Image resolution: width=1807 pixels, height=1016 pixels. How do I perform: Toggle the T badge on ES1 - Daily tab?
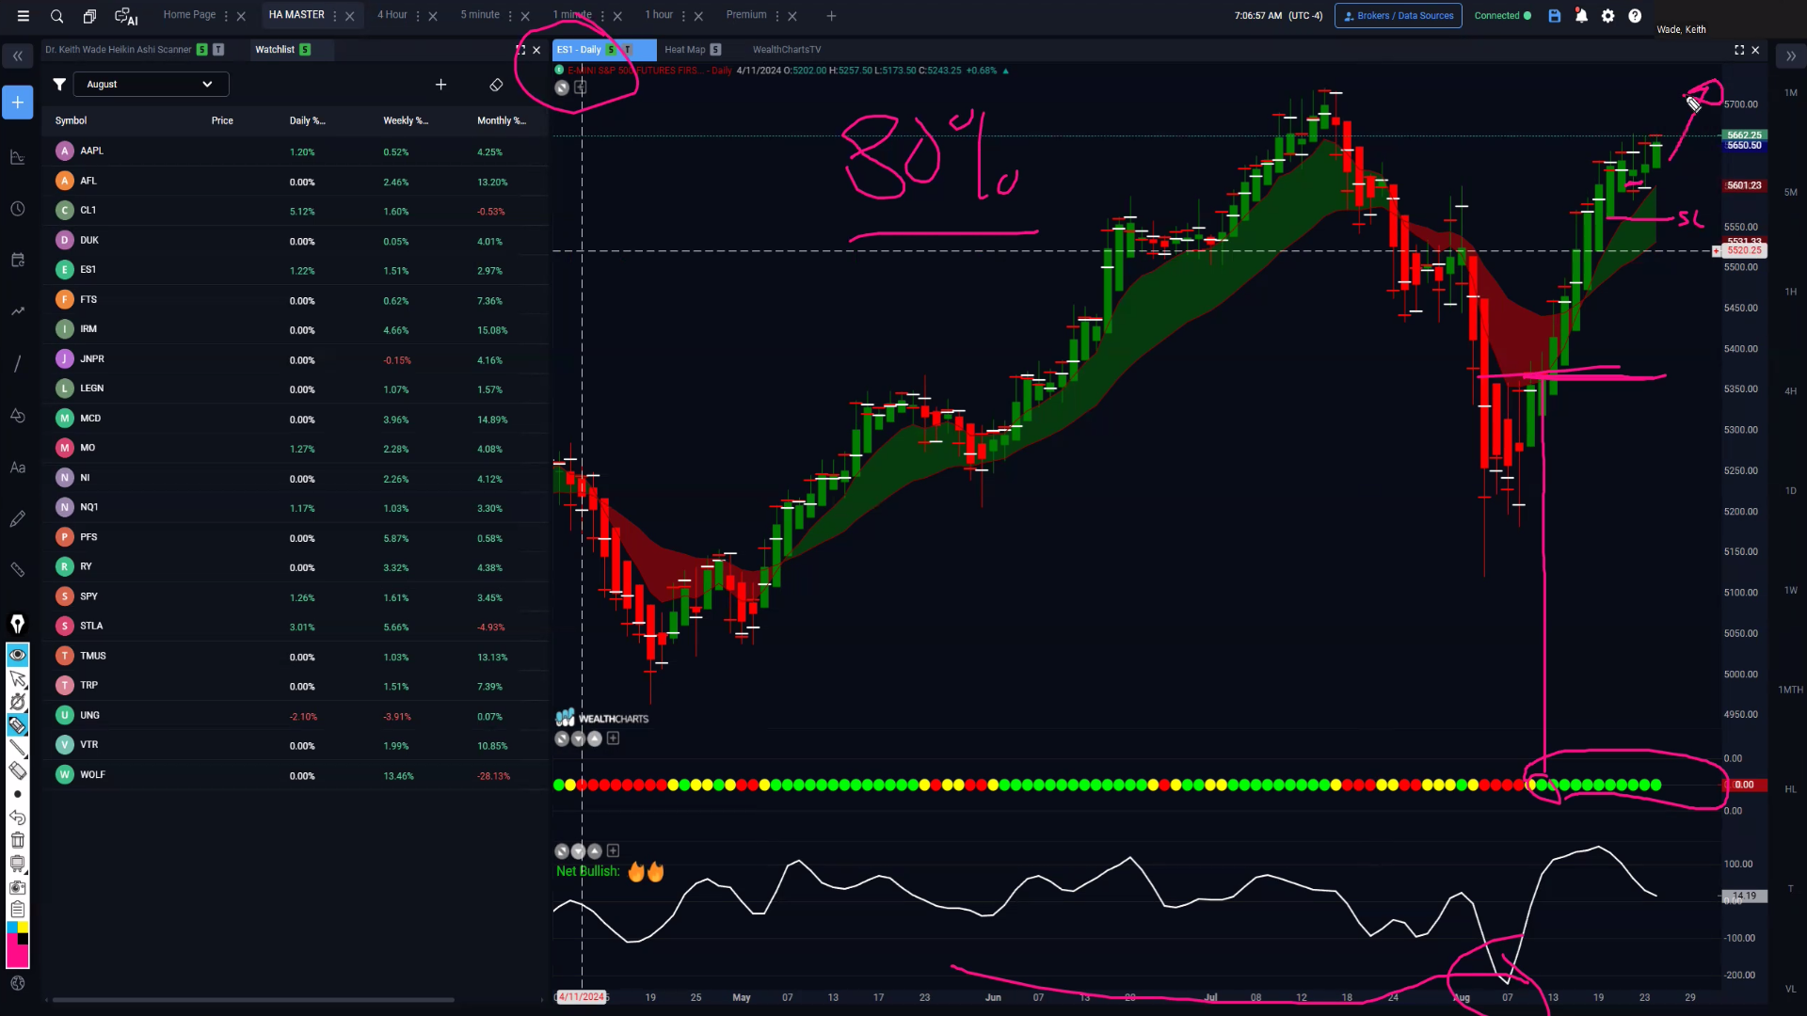point(628,50)
